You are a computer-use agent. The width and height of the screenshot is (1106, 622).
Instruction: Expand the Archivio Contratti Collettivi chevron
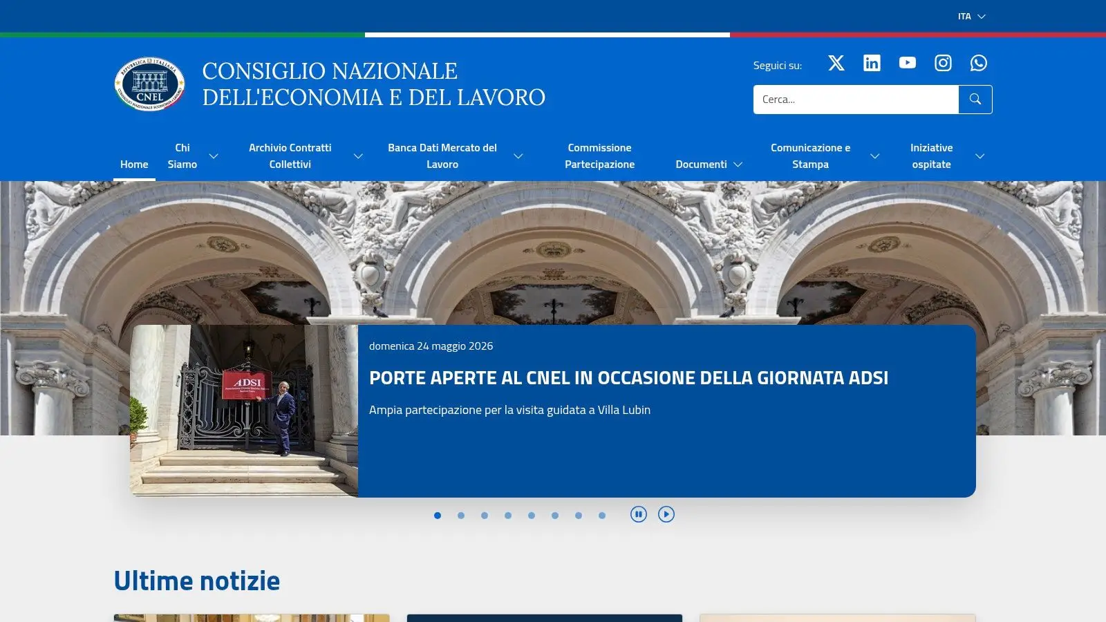coord(358,156)
